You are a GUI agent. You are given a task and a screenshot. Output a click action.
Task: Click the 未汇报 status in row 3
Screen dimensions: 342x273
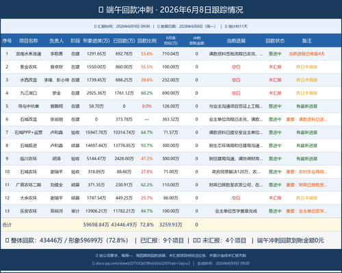(x=275, y=80)
